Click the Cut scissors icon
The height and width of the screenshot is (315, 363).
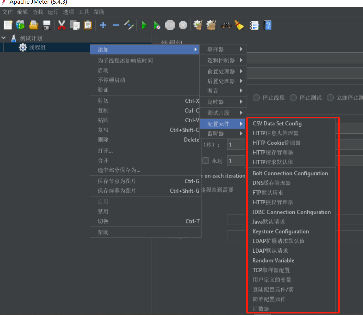pyautogui.click(x=62, y=25)
